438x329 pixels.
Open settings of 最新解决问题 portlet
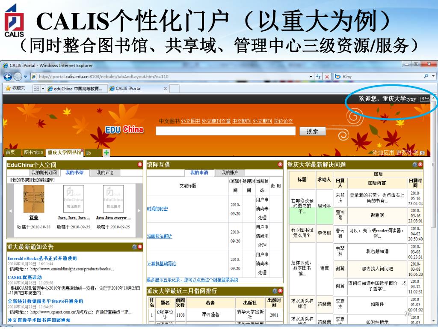415,164
